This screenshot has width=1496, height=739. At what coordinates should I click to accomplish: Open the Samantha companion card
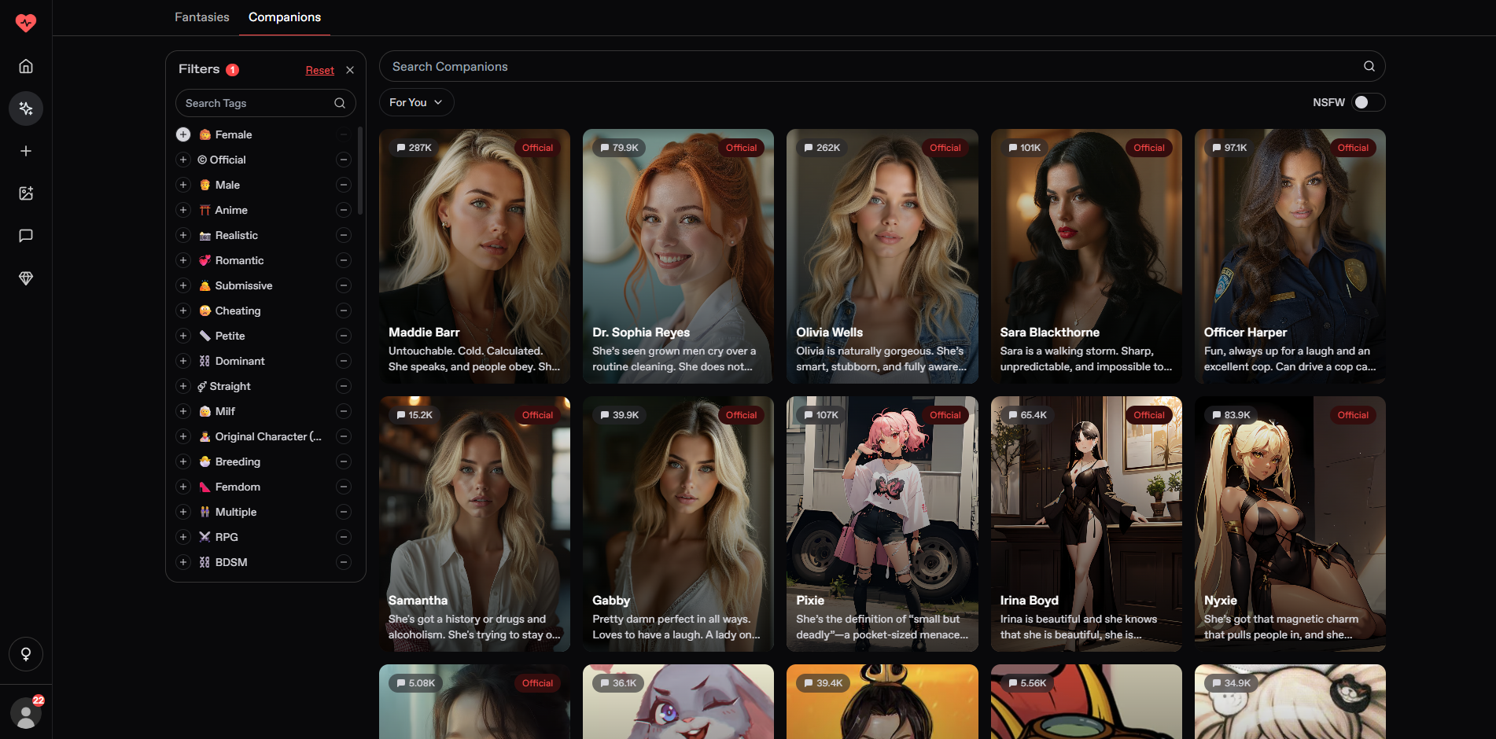point(474,524)
